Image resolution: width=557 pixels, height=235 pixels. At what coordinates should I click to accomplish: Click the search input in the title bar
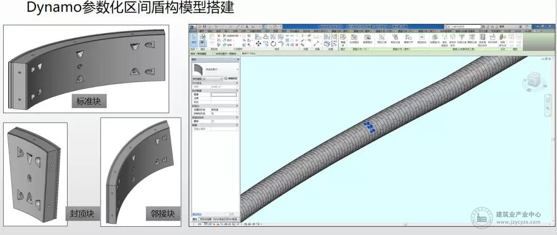464,27
